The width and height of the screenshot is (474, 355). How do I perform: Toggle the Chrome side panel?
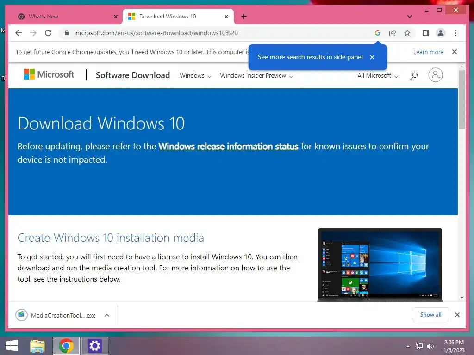[426, 33]
